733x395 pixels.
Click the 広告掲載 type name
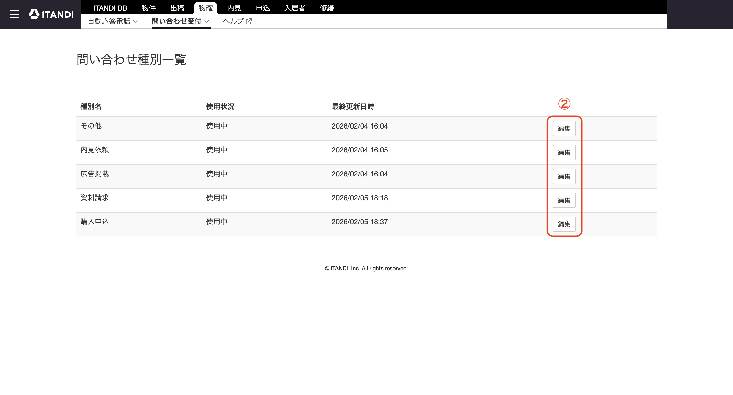coord(95,174)
